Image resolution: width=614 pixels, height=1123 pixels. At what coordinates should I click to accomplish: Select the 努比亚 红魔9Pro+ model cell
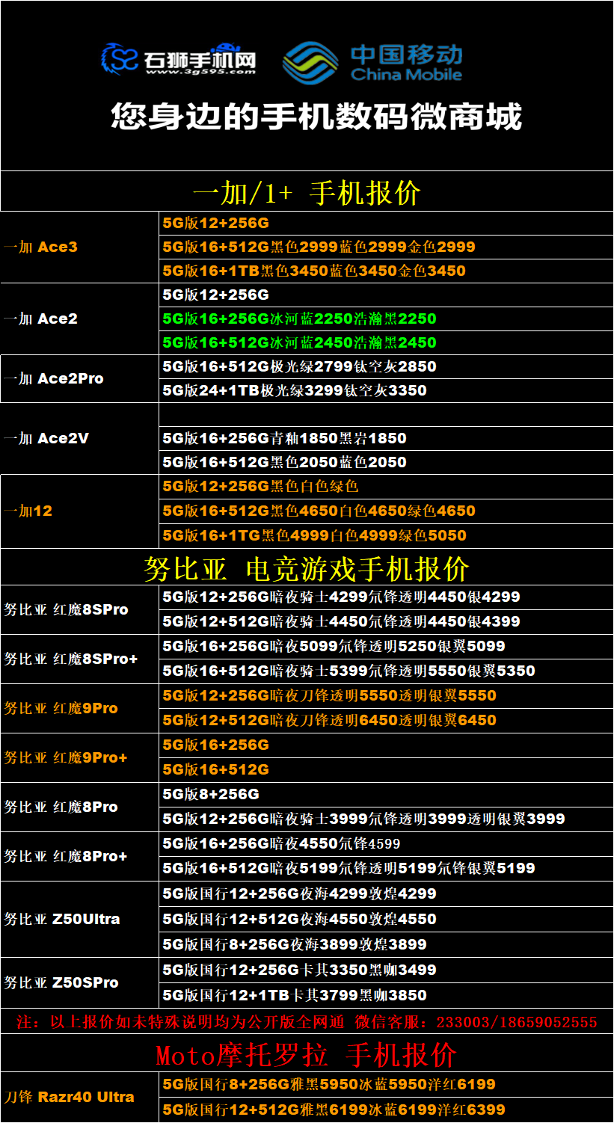79,757
